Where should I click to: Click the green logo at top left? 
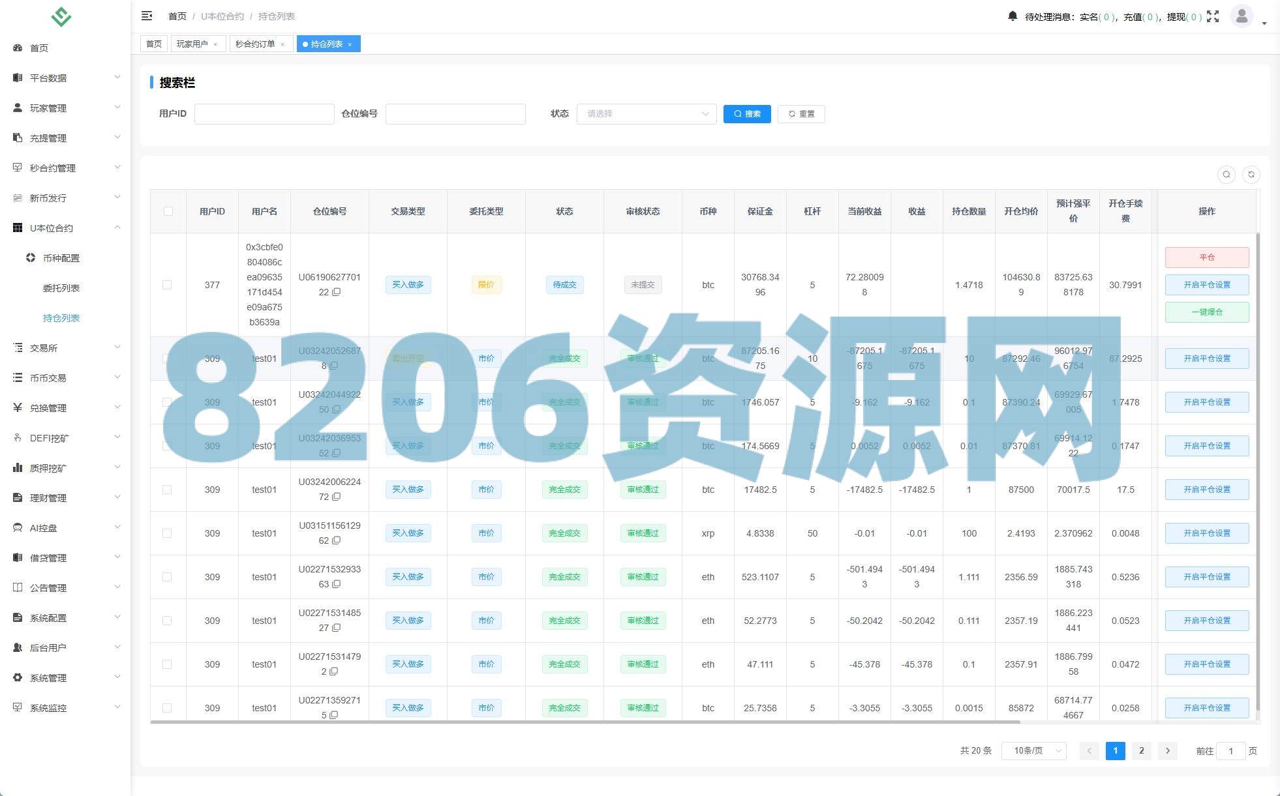pos(61,16)
